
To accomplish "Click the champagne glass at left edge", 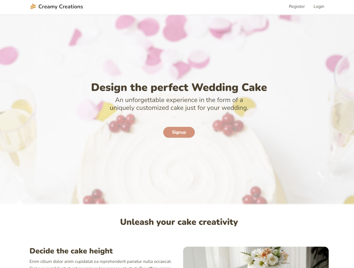I will [x=16, y=124].
